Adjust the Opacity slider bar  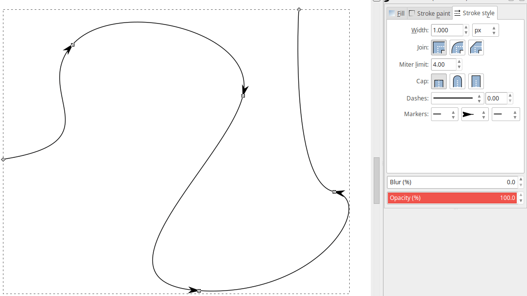pos(451,197)
